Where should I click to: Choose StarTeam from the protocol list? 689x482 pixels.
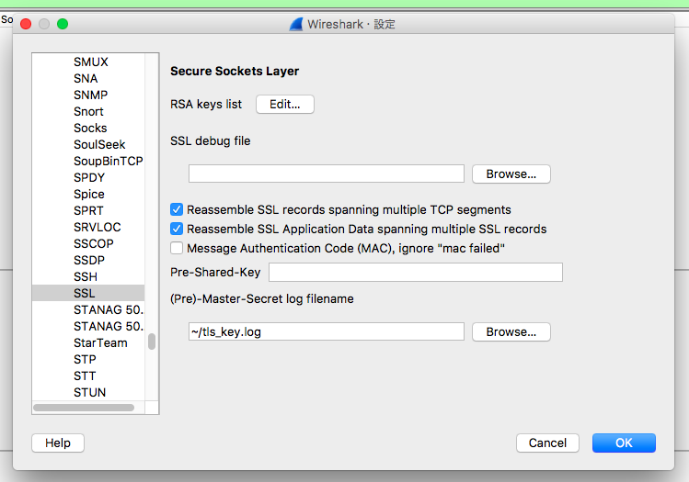pos(100,343)
